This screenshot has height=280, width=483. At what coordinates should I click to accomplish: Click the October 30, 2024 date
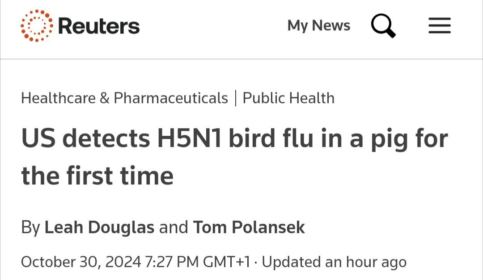[x=81, y=262]
